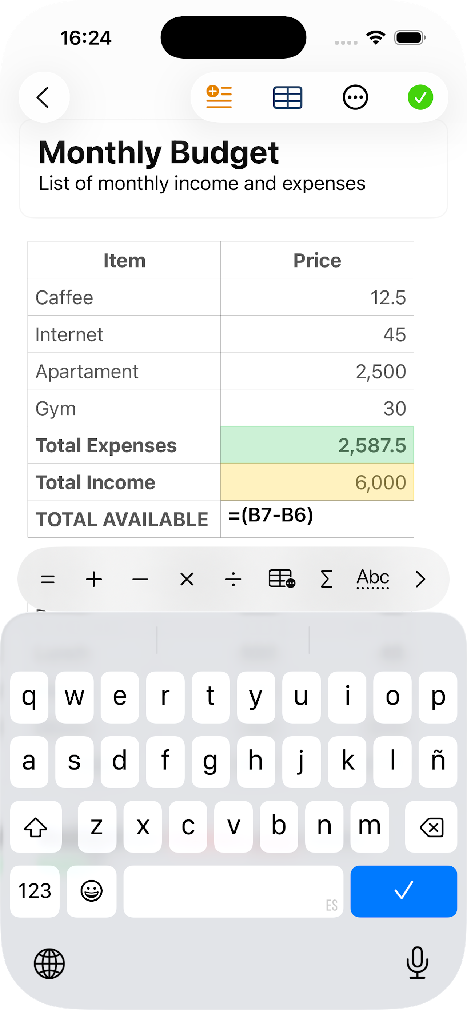This screenshot has height=1010, width=467.
Task: Expand formula bar with right chevron
Action: (x=420, y=579)
